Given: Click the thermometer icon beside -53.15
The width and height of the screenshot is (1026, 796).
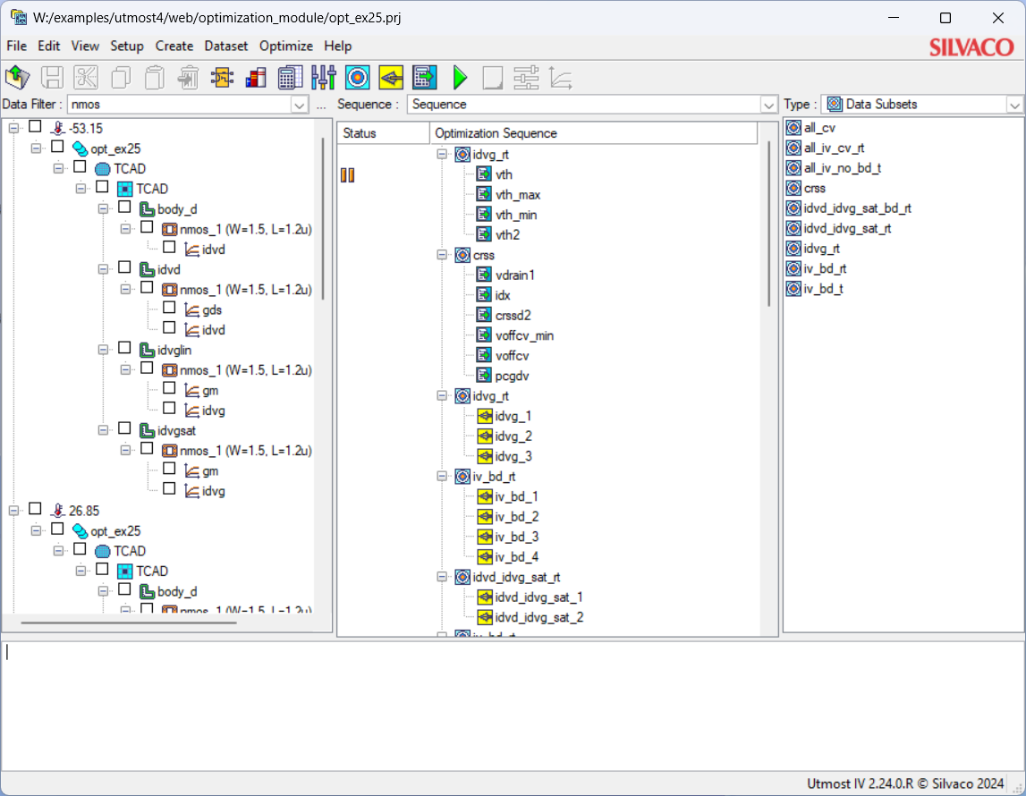Looking at the screenshot, I should [x=59, y=128].
